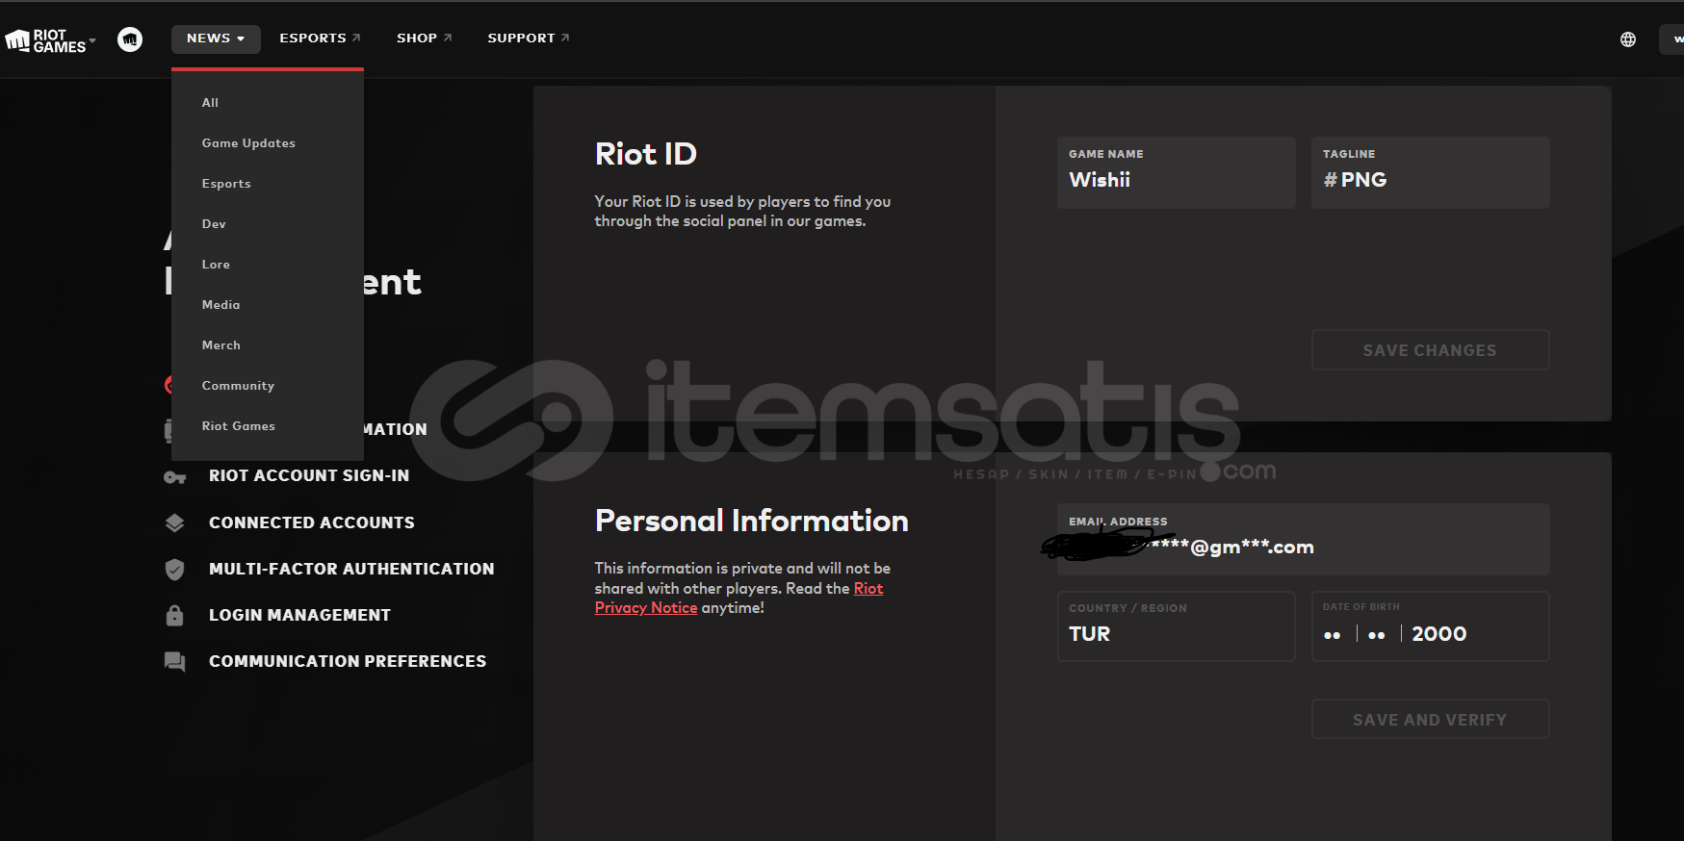Go to Riot Account Sign-In section
The height and width of the screenshot is (841, 1684).
point(309,476)
